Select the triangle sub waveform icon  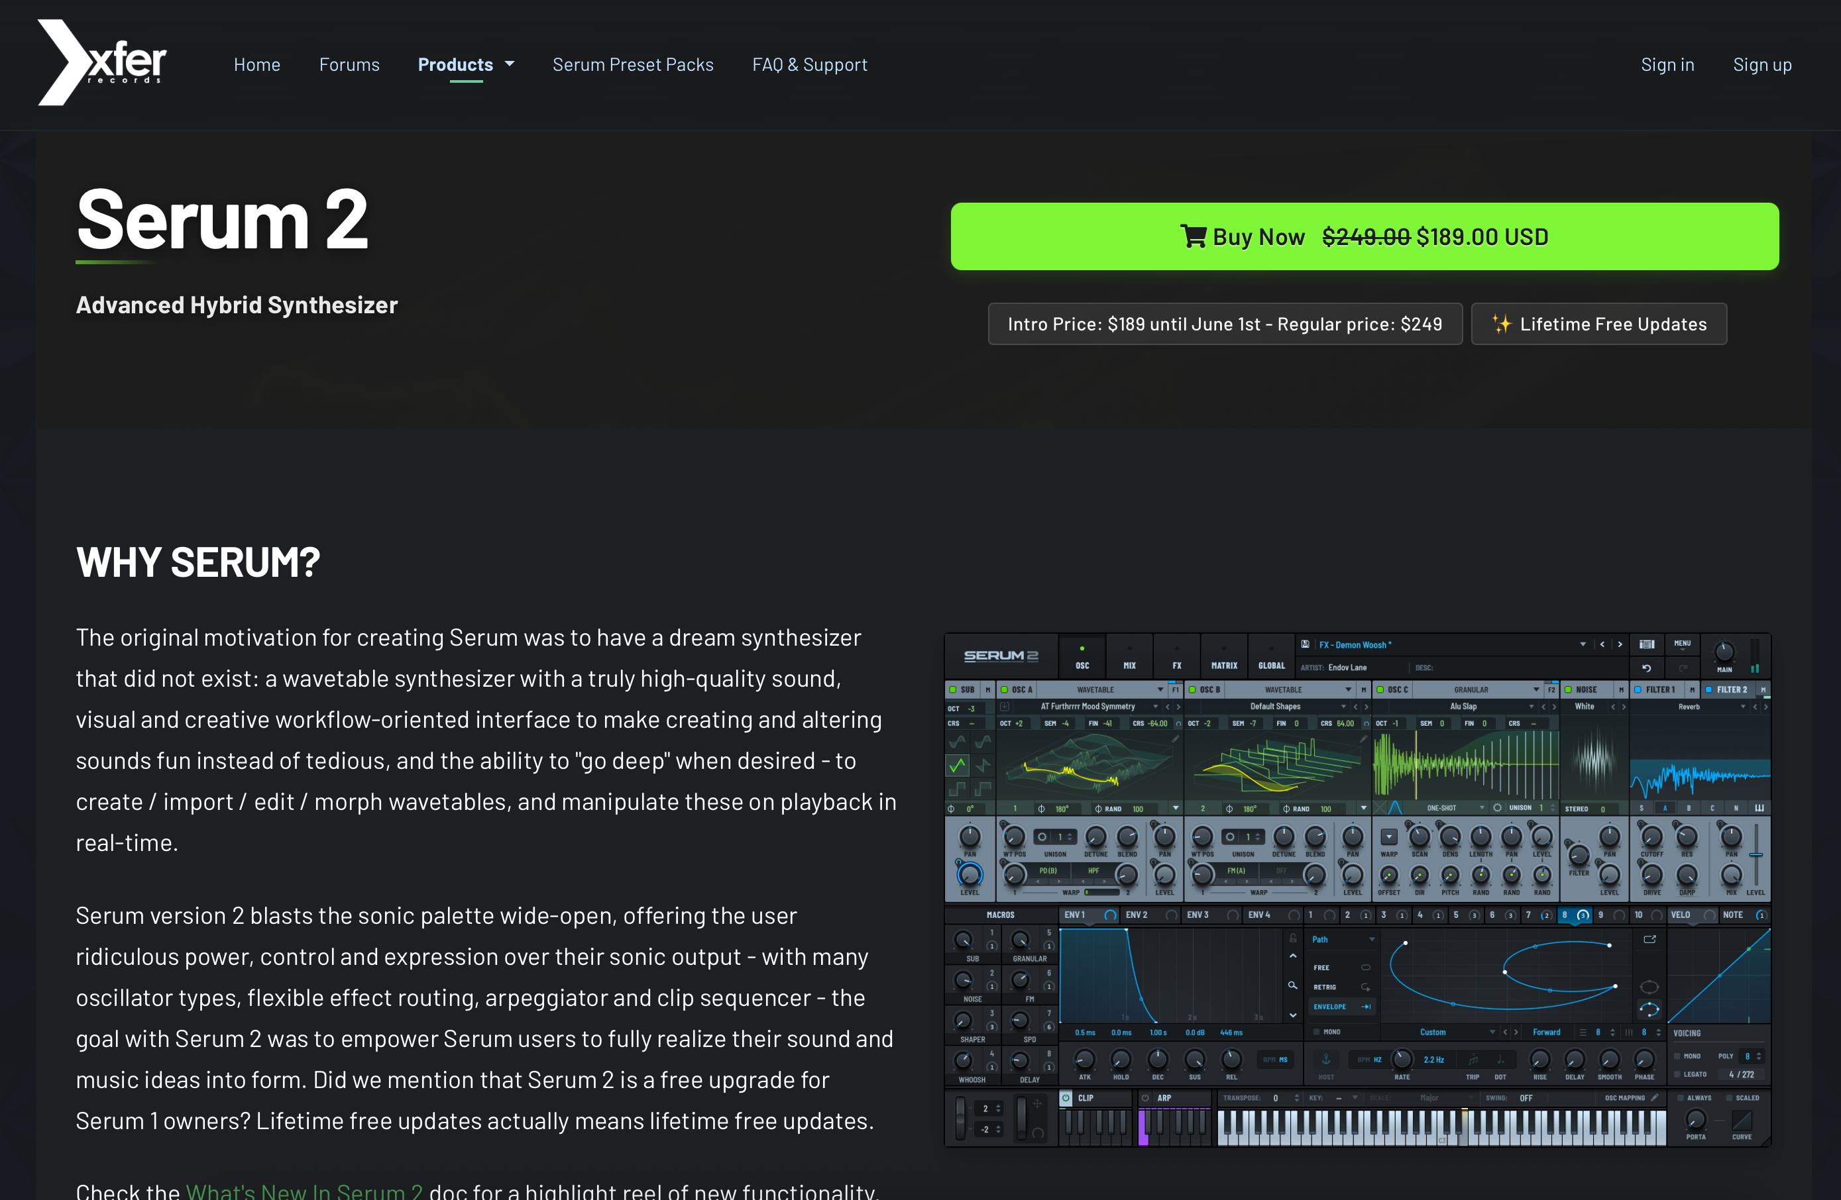pos(957,766)
